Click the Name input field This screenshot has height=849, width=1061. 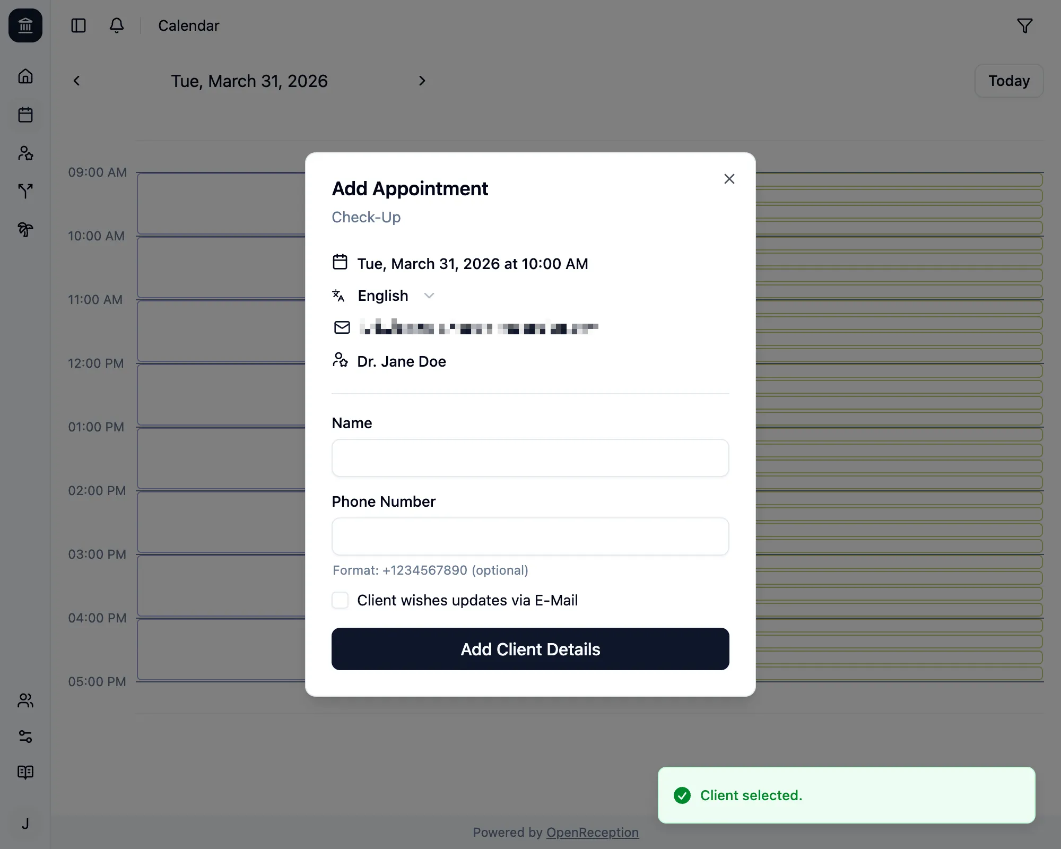pos(530,457)
